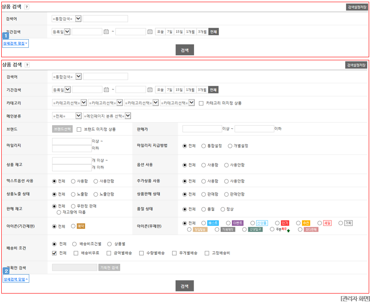Viewport: 370px width, 303px height.
Task: Click the 브랜드선택 button
Action: (x=62, y=129)
